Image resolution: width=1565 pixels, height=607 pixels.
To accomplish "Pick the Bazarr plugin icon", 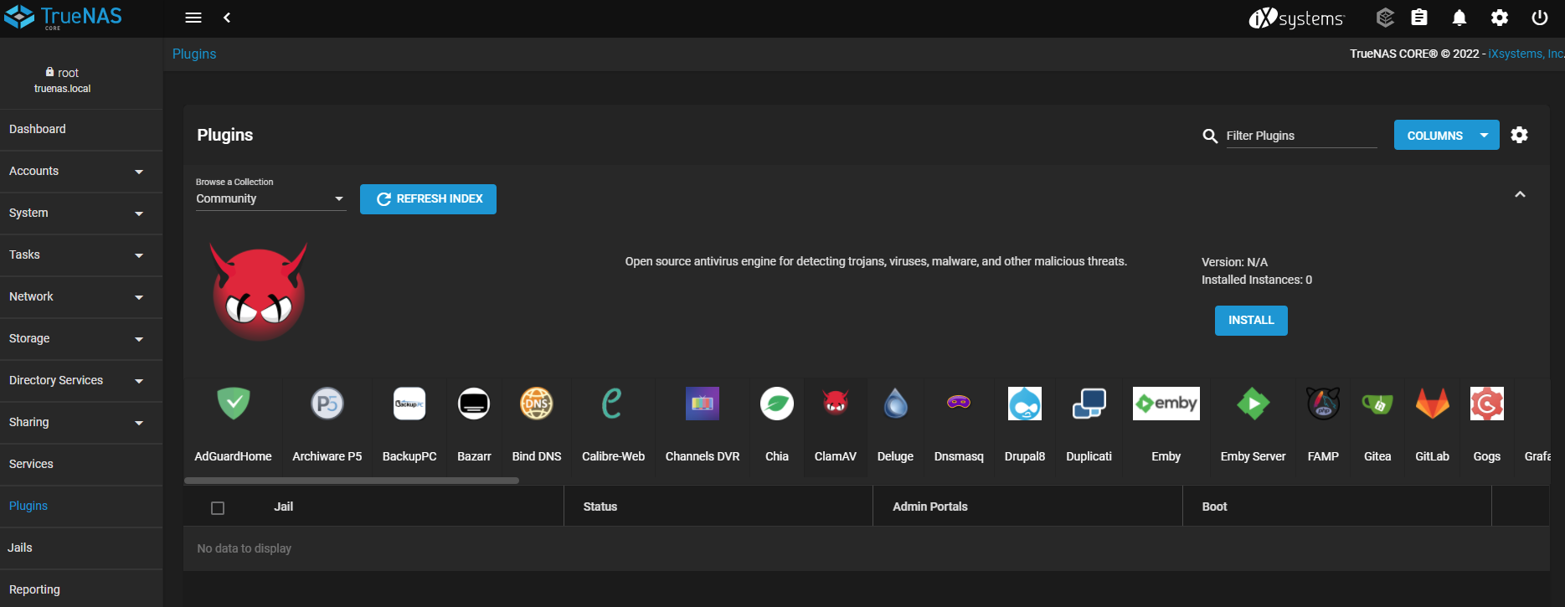I will tap(474, 404).
